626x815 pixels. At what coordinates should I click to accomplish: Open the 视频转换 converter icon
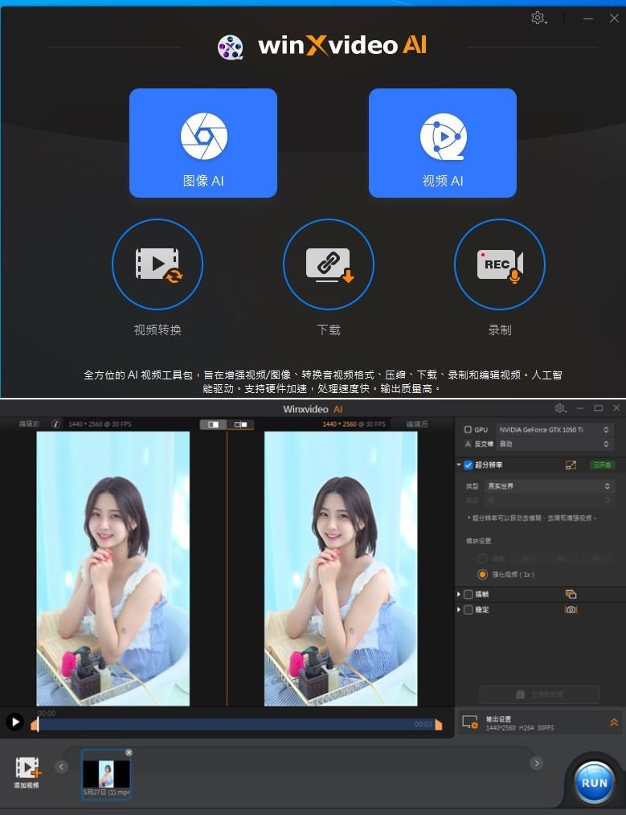[x=158, y=264]
